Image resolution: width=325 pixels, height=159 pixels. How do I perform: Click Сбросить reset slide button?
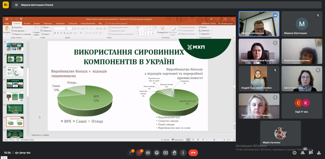[x=46, y=31]
